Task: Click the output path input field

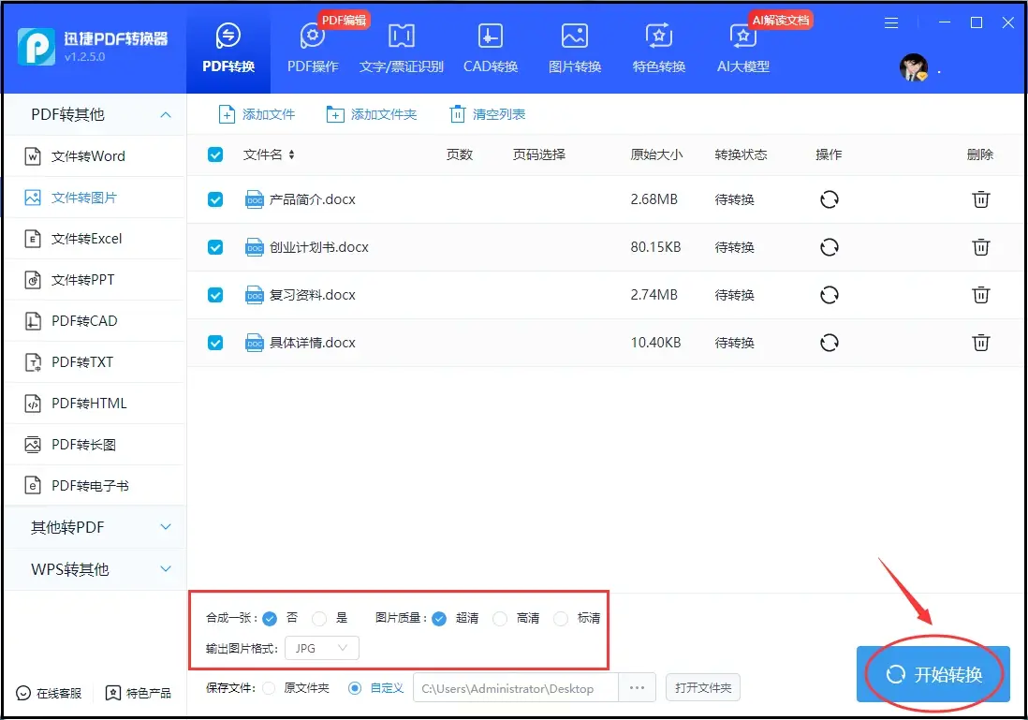Action: point(515,688)
